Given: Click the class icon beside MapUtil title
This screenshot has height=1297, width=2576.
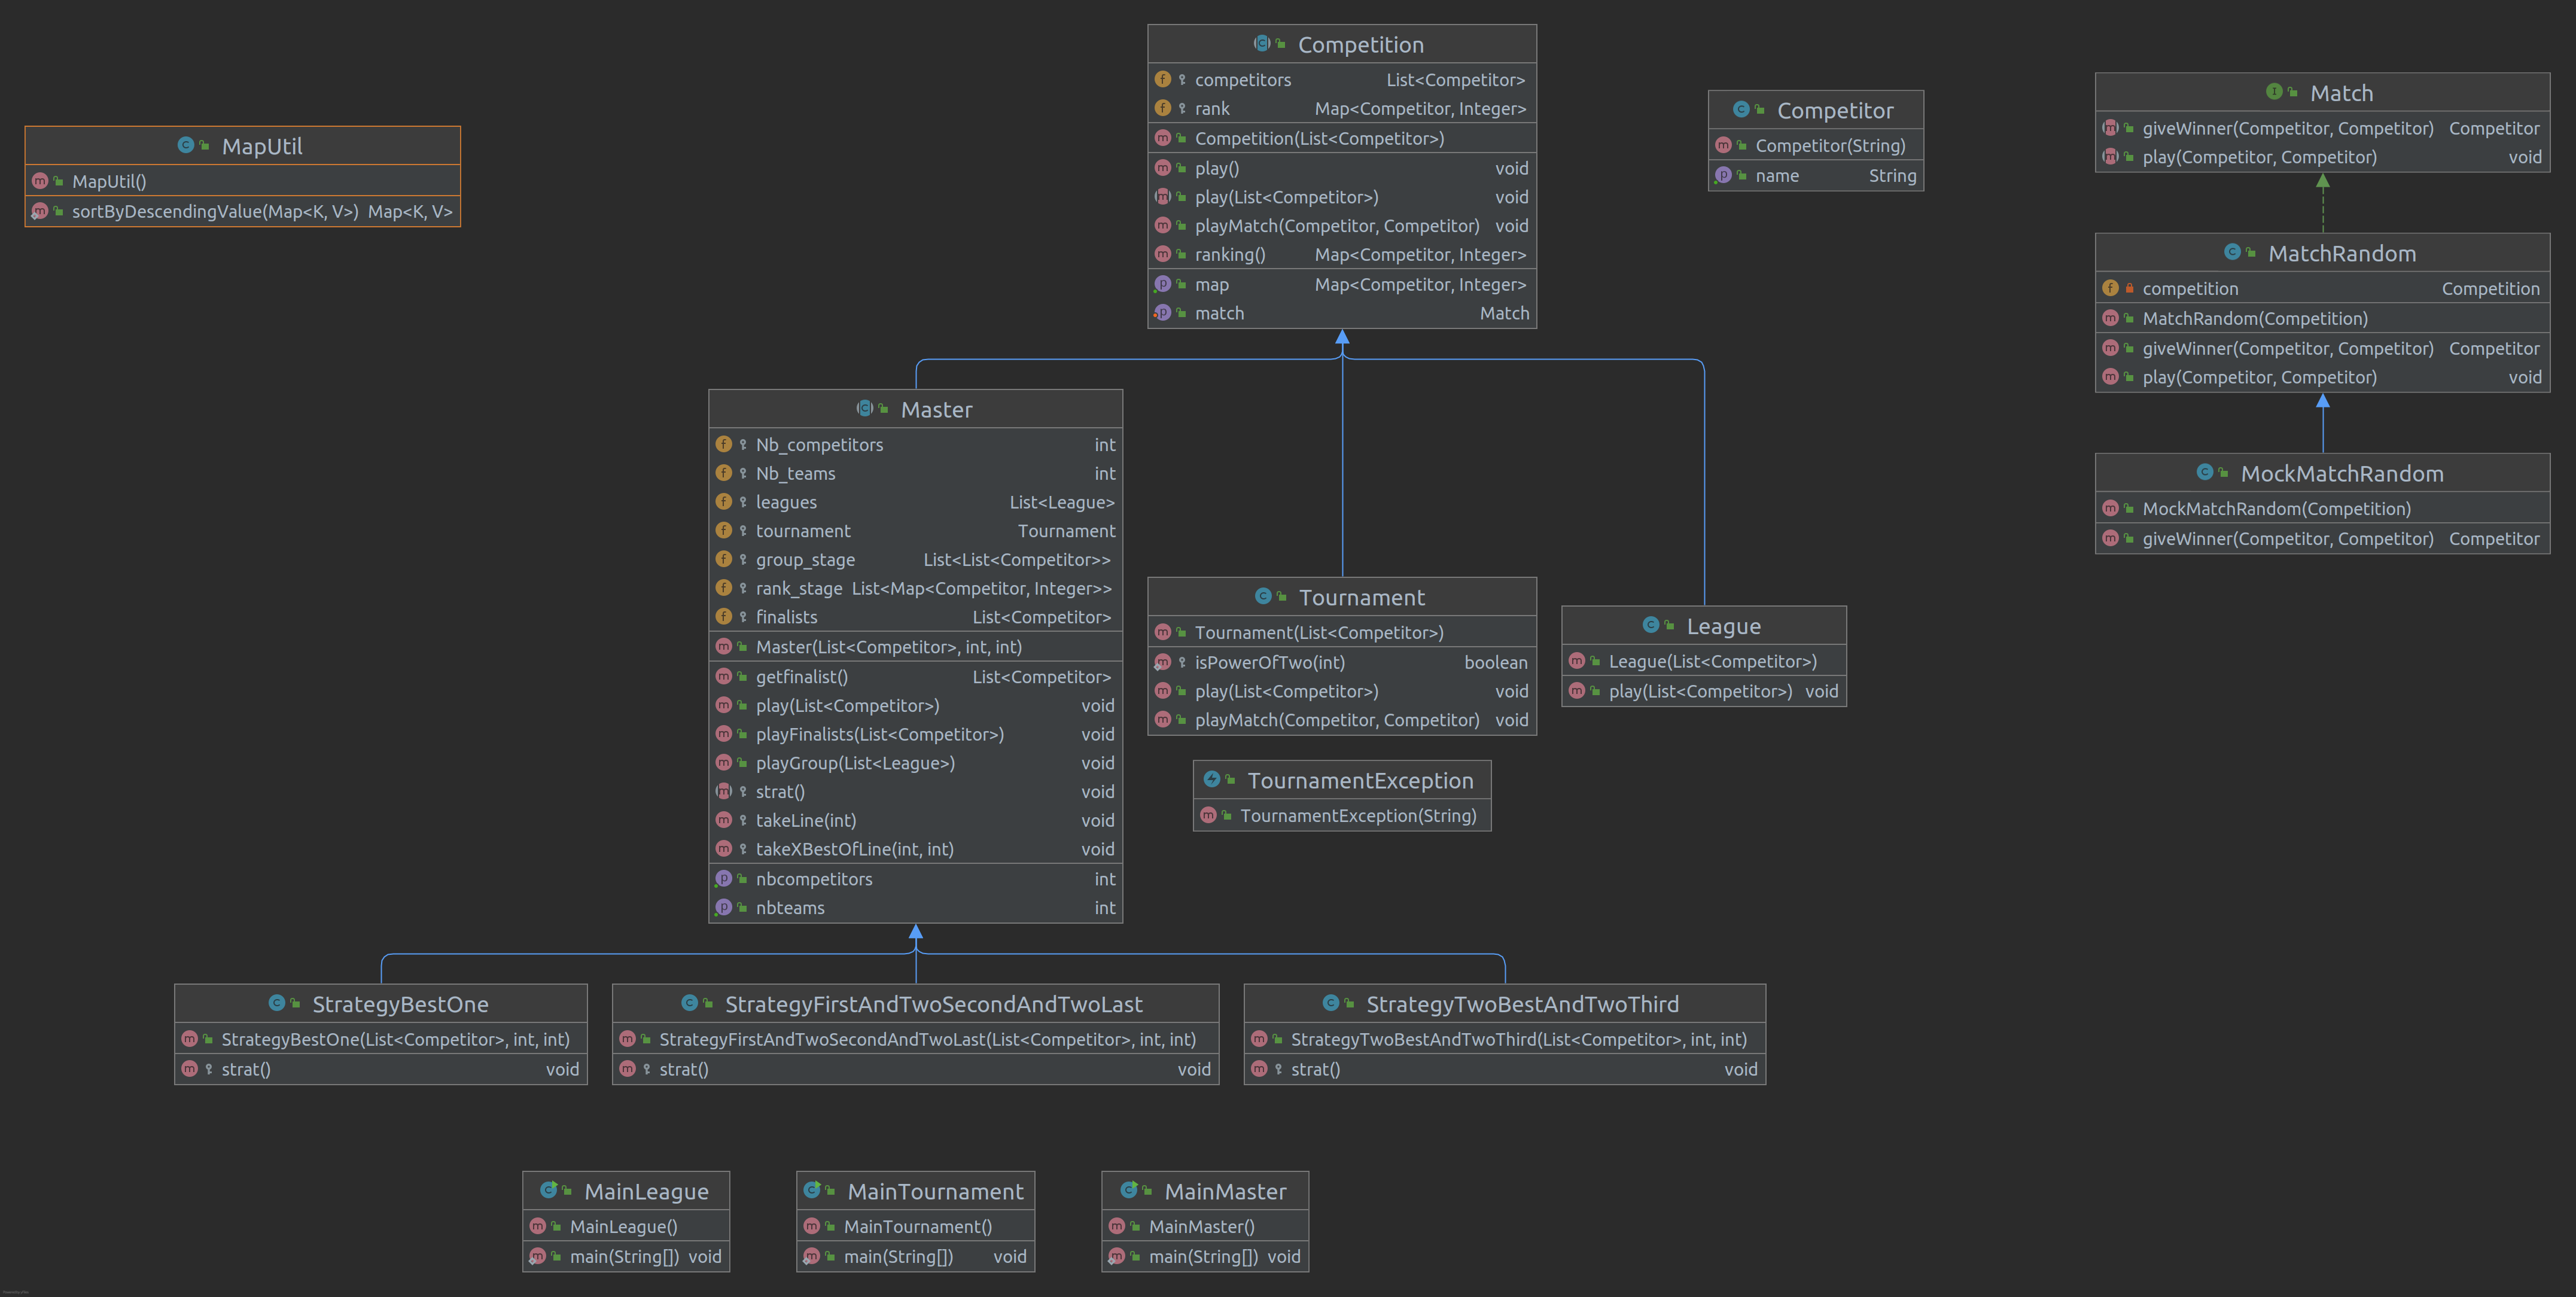Looking at the screenshot, I should [186, 145].
